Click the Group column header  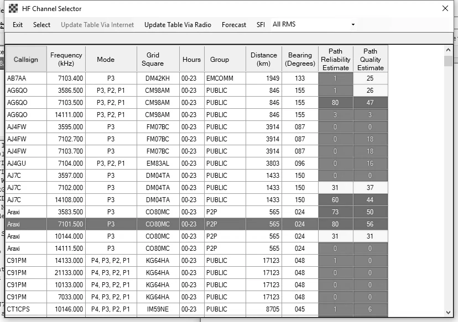pos(225,59)
